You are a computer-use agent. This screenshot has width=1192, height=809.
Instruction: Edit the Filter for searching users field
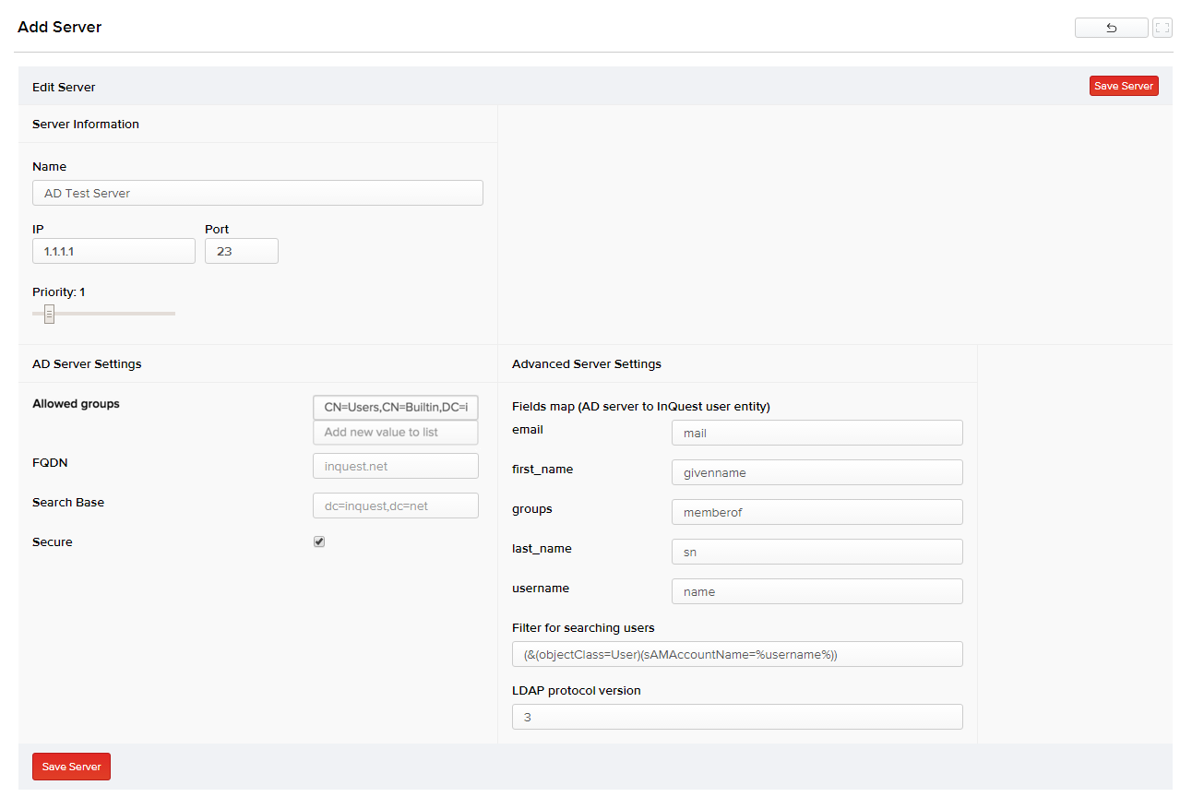pos(737,654)
